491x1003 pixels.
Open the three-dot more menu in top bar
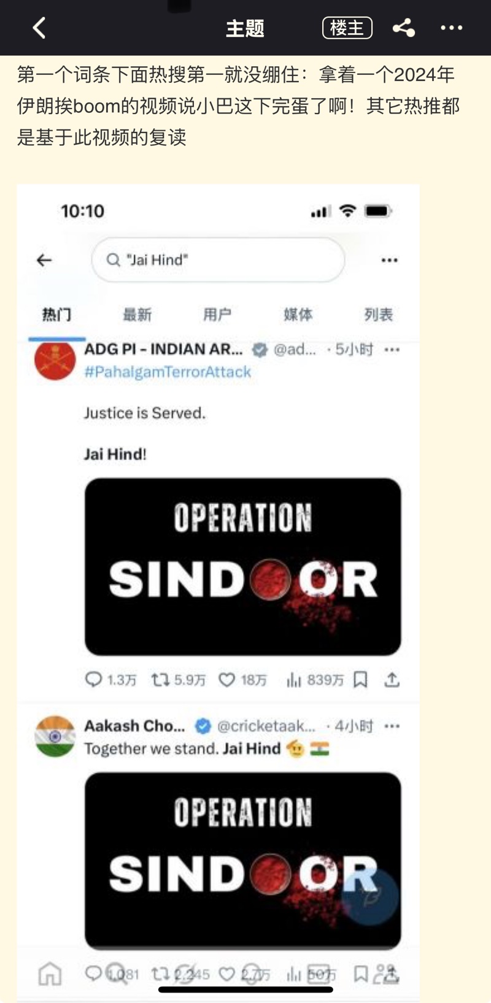452,28
